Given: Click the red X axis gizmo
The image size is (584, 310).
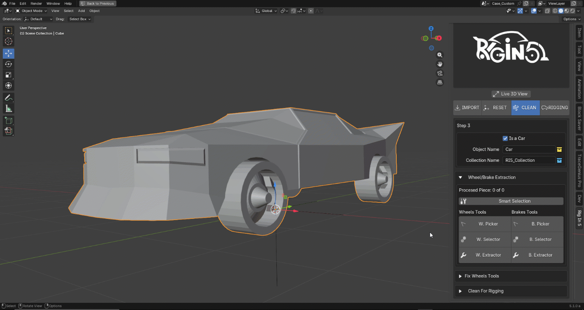Looking at the screenshot, I should (439, 38).
